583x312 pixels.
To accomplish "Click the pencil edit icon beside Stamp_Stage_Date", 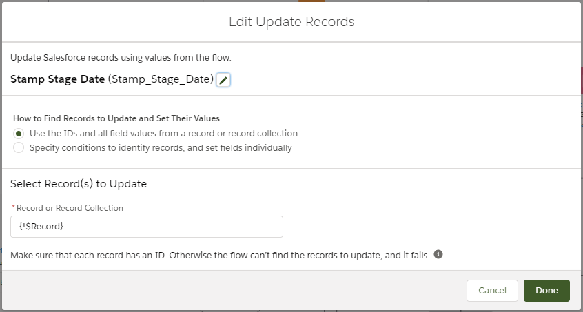I will [223, 80].
